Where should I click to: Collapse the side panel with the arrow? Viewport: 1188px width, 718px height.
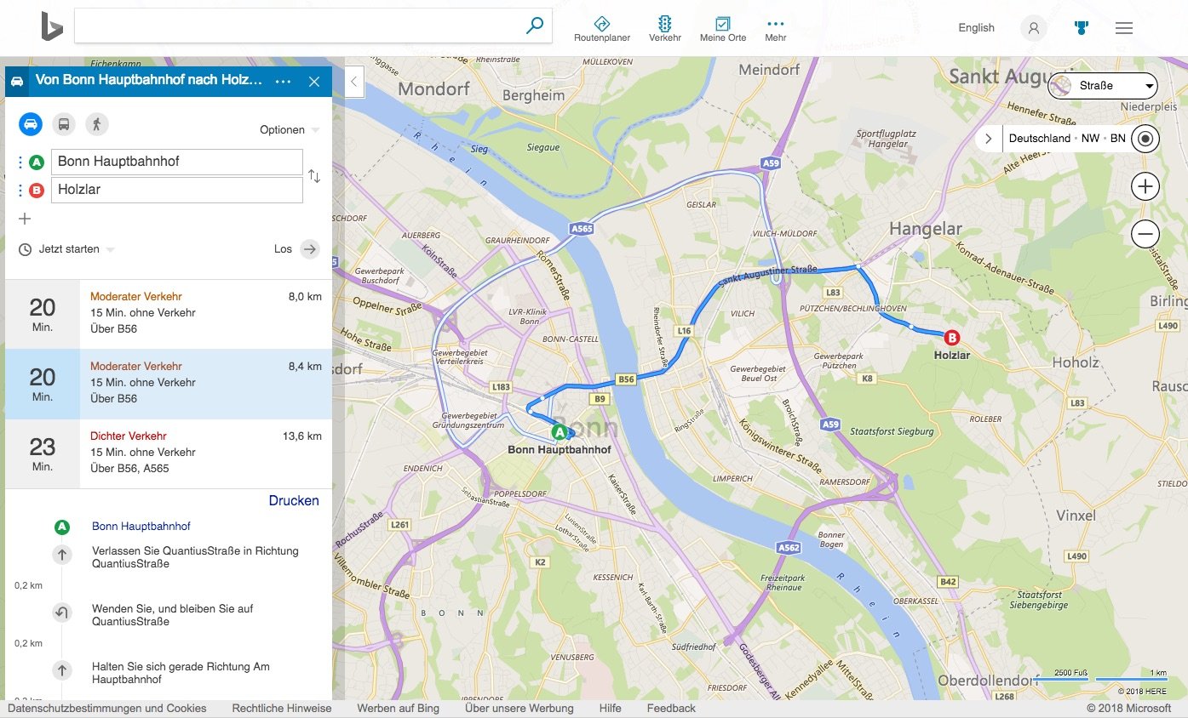354,82
